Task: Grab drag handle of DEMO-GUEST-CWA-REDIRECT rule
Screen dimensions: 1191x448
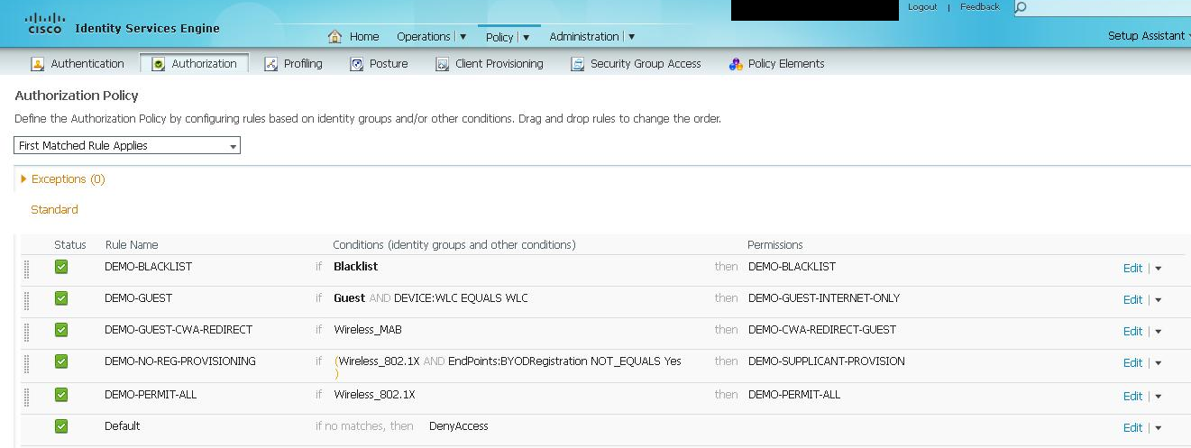Action: pyautogui.click(x=26, y=332)
